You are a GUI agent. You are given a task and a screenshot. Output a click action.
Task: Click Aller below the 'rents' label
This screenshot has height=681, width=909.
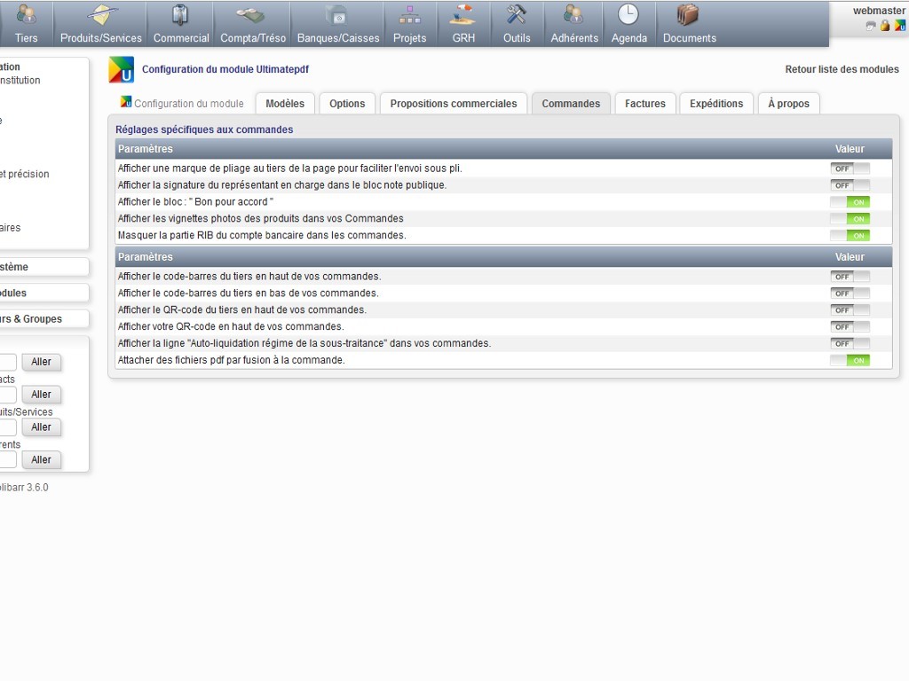click(x=41, y=460)
